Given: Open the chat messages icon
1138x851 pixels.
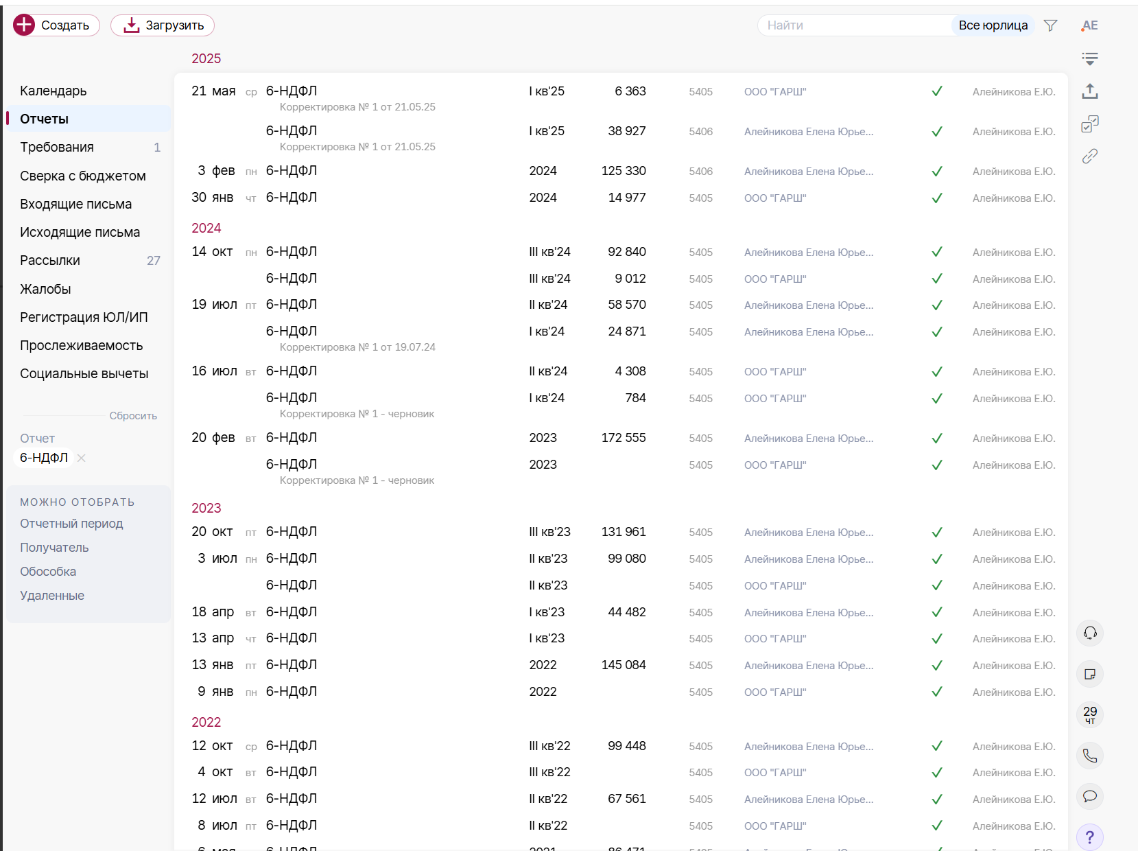Looking at the screenshot, I should click(x=1090, y=796).
